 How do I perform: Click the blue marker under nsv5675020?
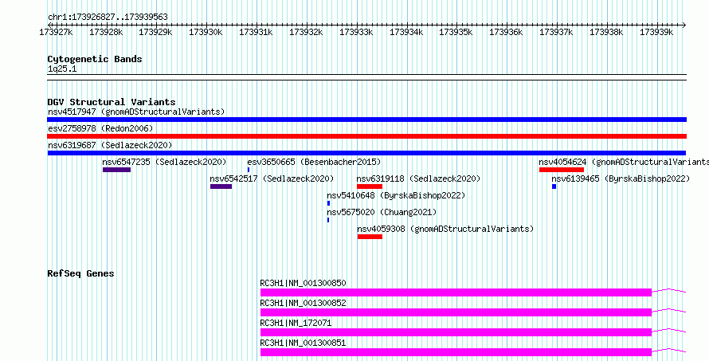(x=328, y=220)
